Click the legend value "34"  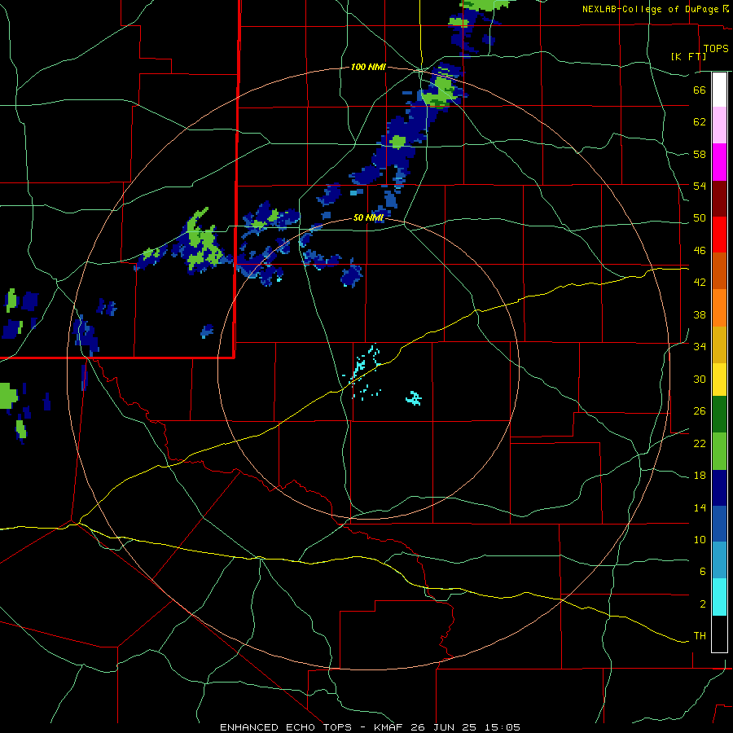700,347
